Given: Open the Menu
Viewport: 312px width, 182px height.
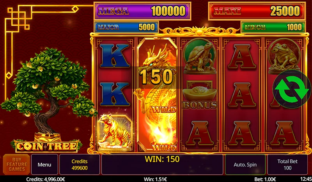Looking at the screenshot, I should click(x=44, y=165).
